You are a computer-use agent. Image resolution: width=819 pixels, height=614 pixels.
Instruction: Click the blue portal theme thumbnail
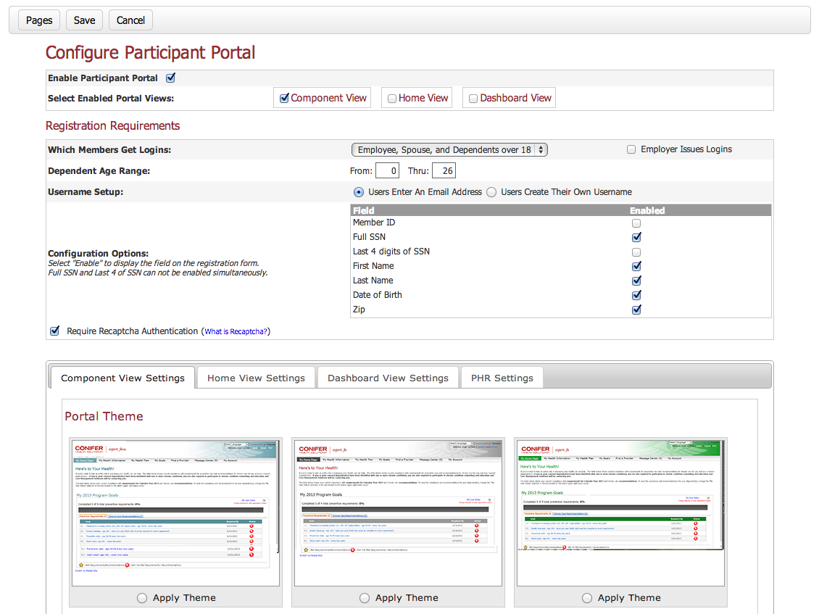(175, 513)
